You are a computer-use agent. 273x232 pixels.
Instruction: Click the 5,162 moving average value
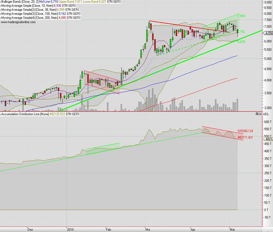point(62,14)
